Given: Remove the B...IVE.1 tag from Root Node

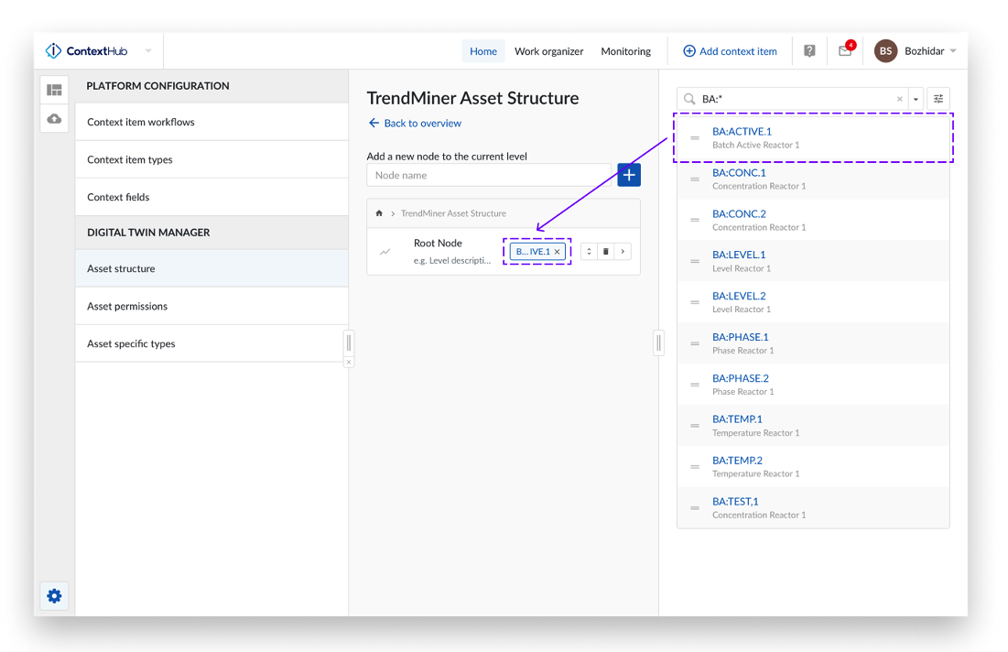Looking at the screenshot, I should point(557,252).
